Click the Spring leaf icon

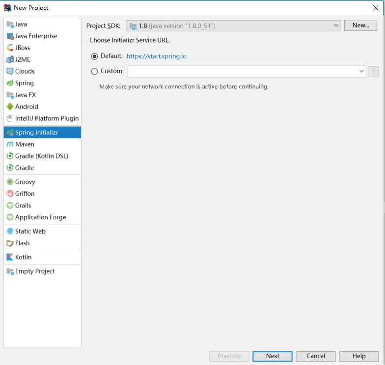point(10,83)
